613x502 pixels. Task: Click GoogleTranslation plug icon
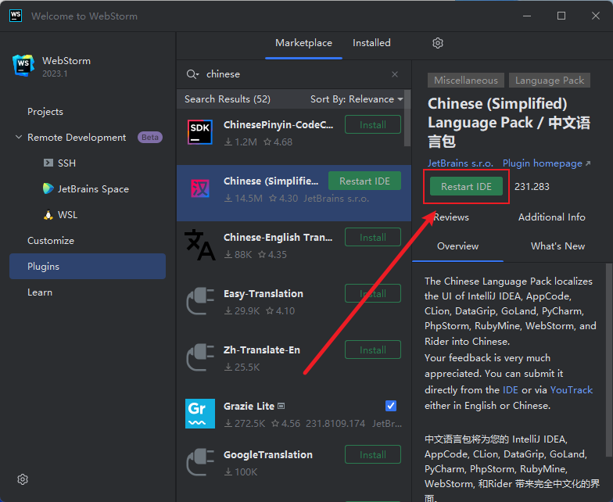[x=200, y=462]
